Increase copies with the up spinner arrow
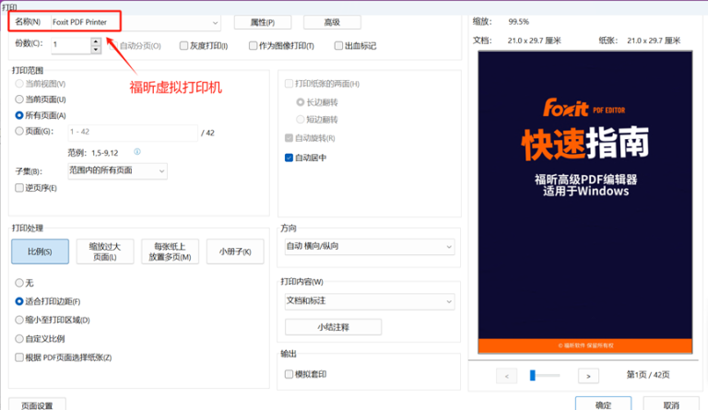 (x=96, y=41)
